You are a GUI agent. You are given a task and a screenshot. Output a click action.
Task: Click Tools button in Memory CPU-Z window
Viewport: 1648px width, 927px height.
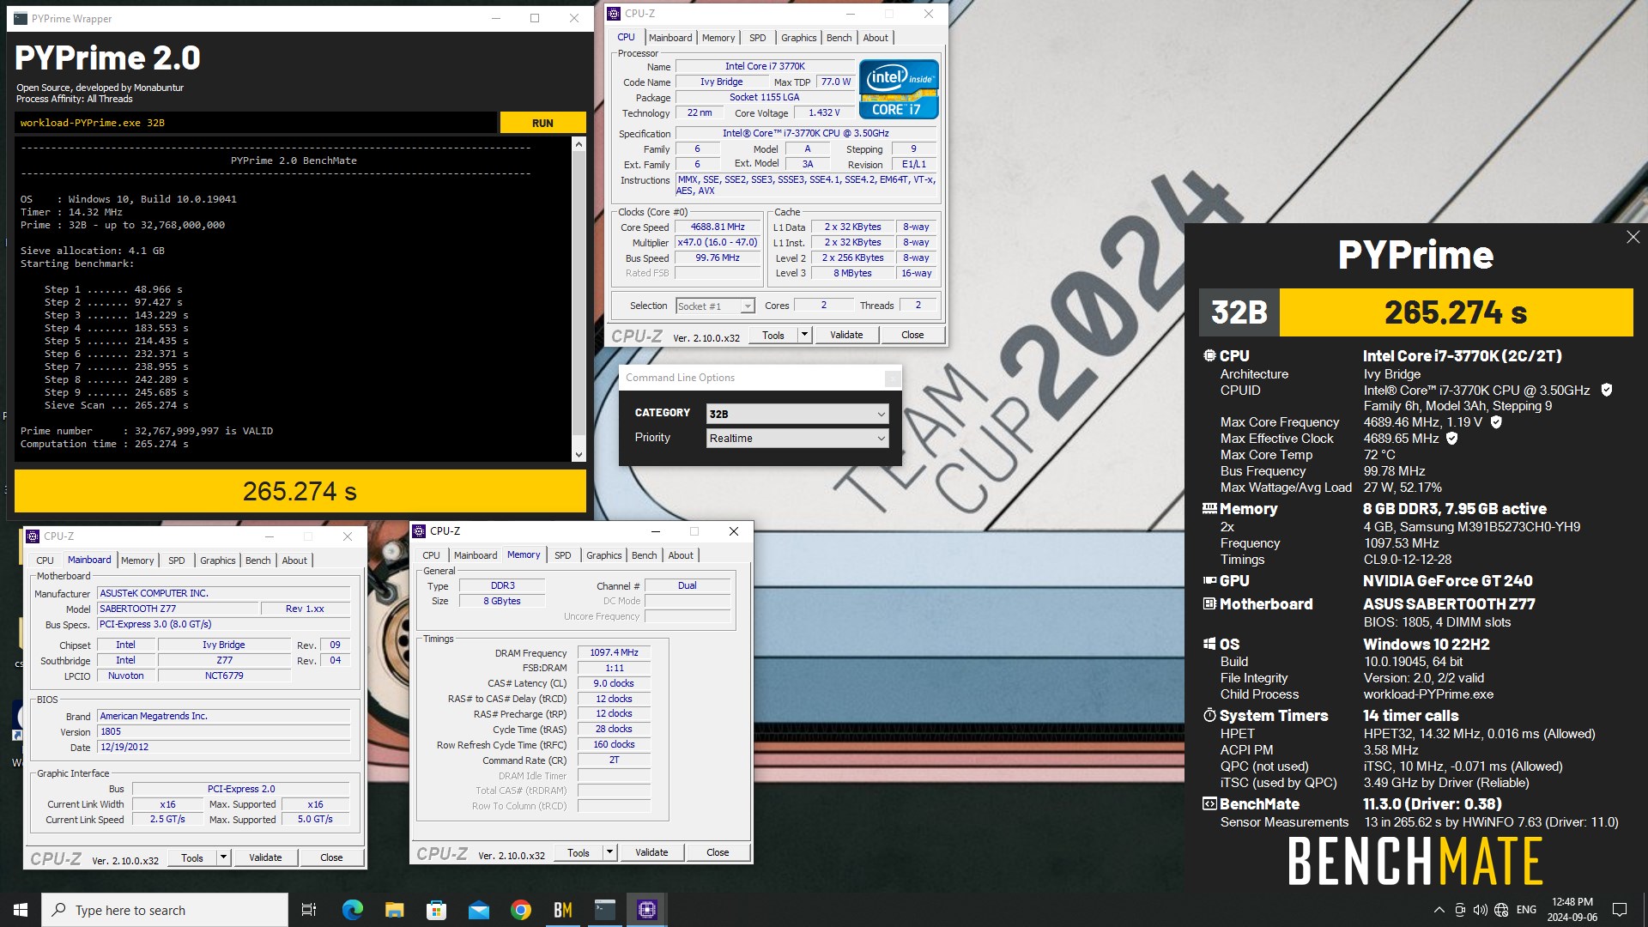point(578,852)
